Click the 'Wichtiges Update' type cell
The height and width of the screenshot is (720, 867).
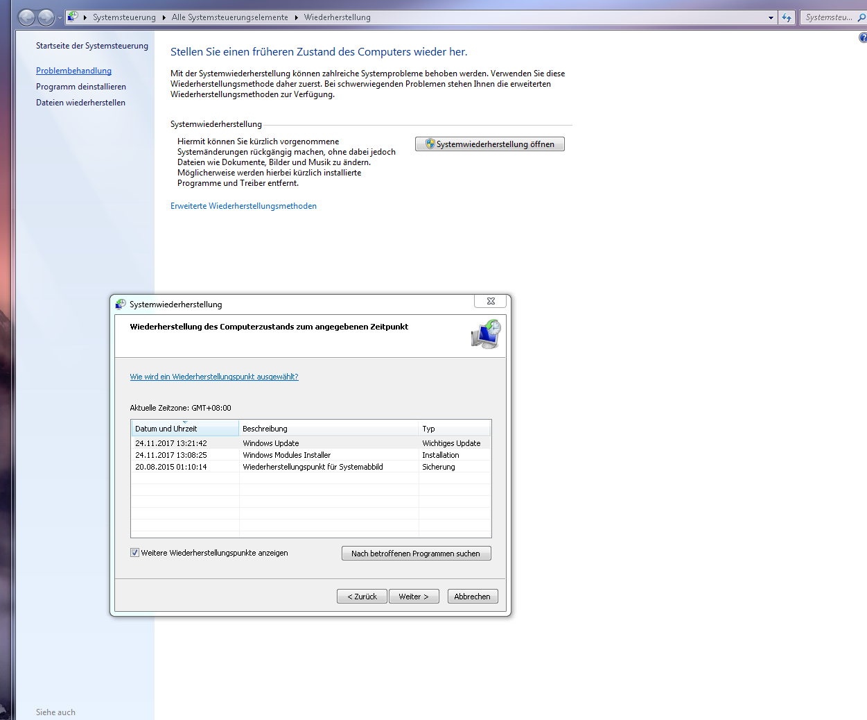point(451,443)
